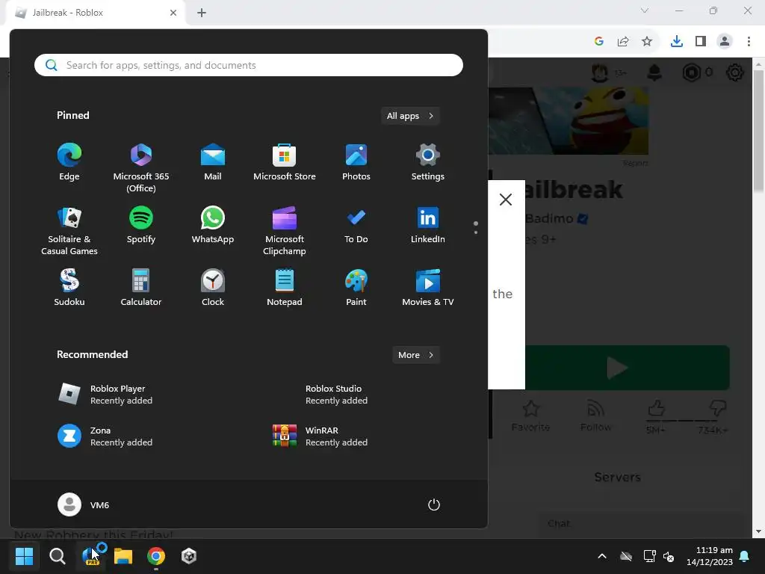Launch the Sudoku game
The width and height of the screenshot is (765, 574).
tap(69, 288)
